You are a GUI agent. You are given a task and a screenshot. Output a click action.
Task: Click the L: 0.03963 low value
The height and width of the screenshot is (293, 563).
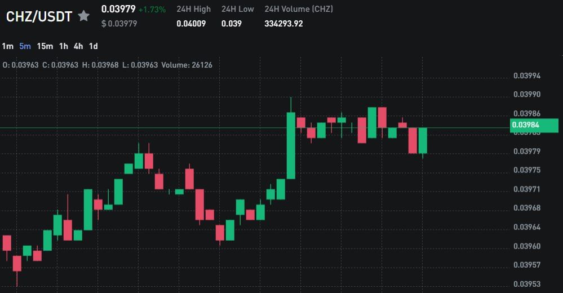tap(140, 65)
